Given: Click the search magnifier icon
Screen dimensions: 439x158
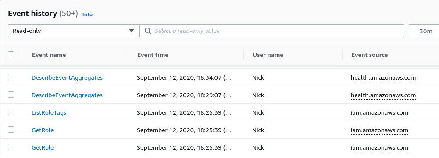Looking at the screenshot, I should pyautogui.click(x=148, y=31).
